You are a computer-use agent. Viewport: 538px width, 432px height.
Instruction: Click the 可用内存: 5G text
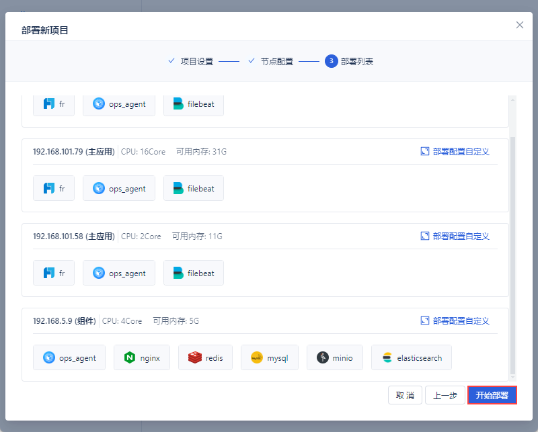click(x=176, y=321)
